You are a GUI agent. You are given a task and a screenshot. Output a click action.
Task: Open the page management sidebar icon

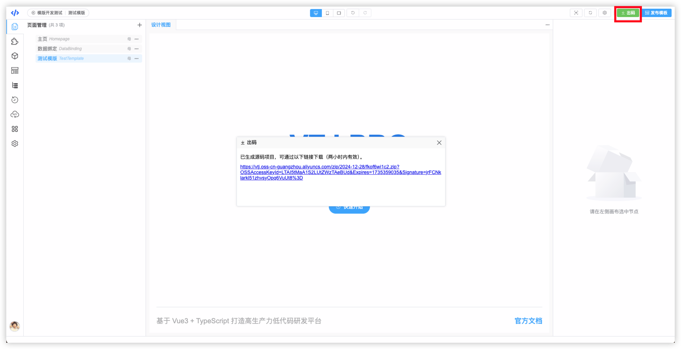15,26
